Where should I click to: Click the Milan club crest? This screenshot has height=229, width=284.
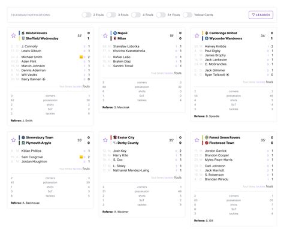point(115,38)
